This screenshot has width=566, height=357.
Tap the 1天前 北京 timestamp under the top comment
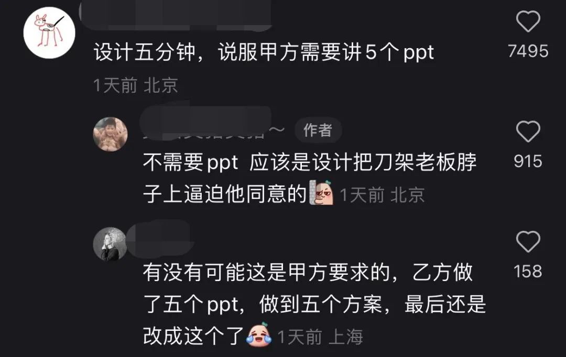coord(135,85)
